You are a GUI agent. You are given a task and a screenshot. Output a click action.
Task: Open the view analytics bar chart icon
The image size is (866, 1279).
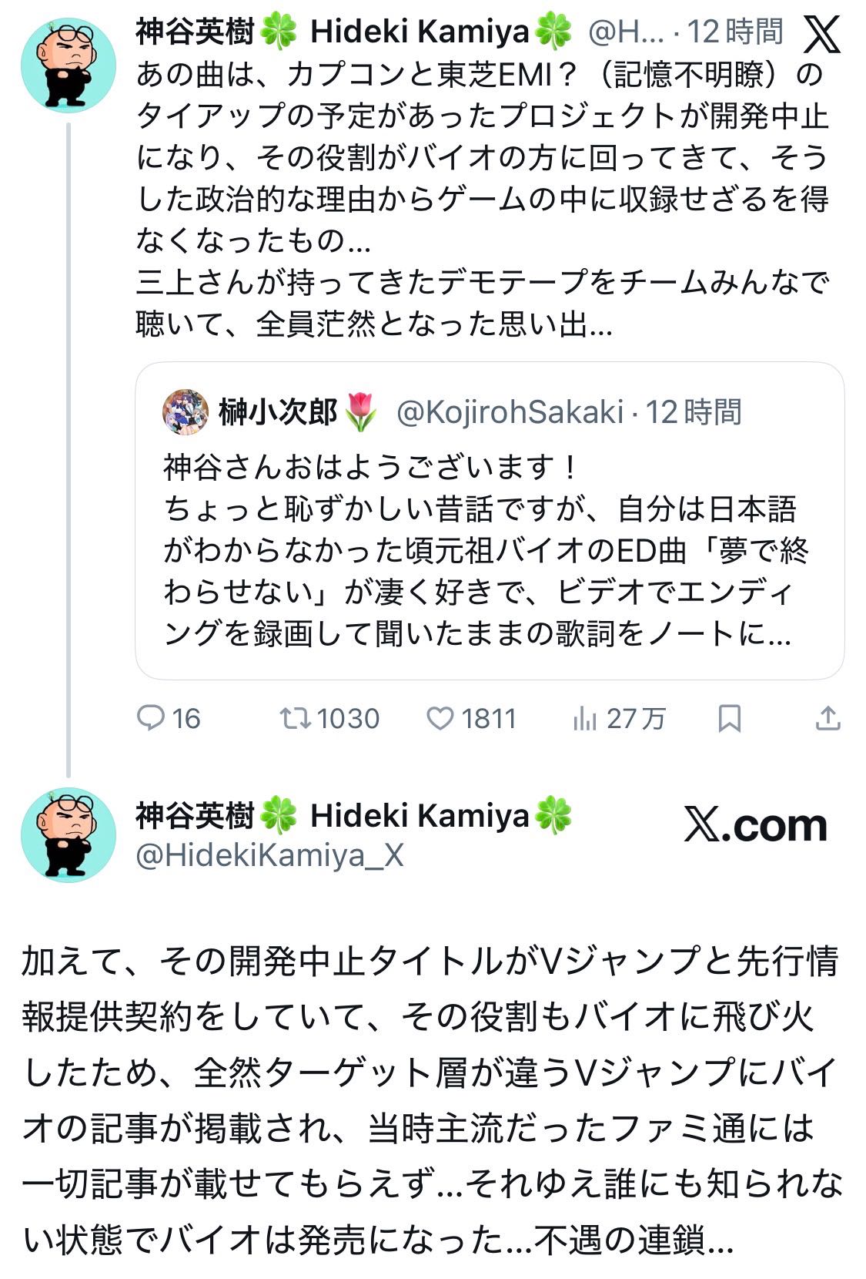click(x=584, y=719)
